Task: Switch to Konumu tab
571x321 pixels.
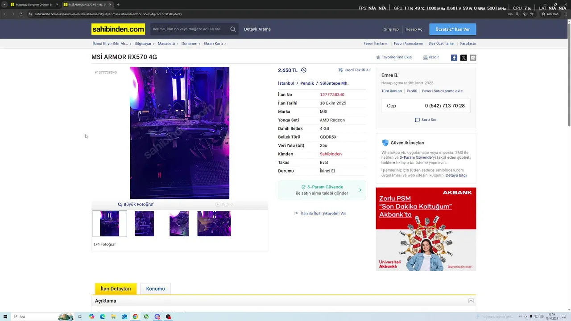Action: [156, 288]
